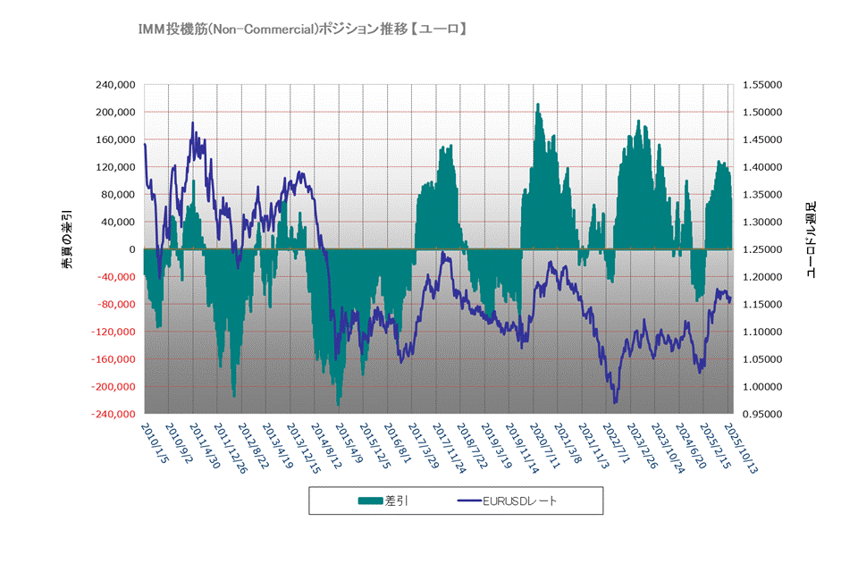Click the 160,000 left axis label

coord(114,139)
